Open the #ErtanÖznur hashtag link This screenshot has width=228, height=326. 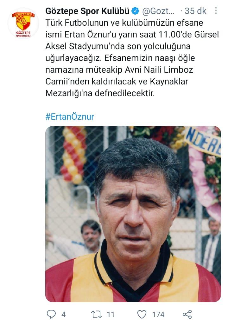[70, 116]
